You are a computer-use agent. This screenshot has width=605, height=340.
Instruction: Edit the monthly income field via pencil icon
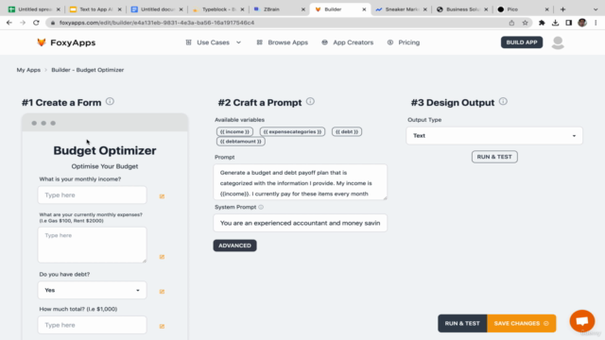162,196
